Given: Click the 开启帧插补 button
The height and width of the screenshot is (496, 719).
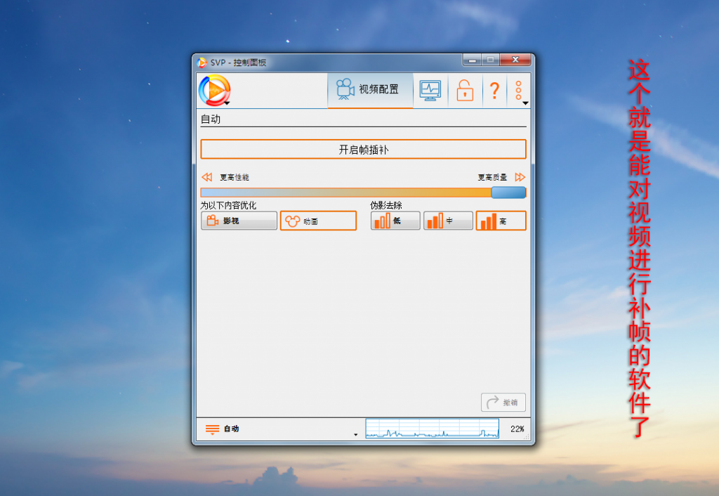Looking at the screenshot, I should pyautogui.click(x=363, y=150).
